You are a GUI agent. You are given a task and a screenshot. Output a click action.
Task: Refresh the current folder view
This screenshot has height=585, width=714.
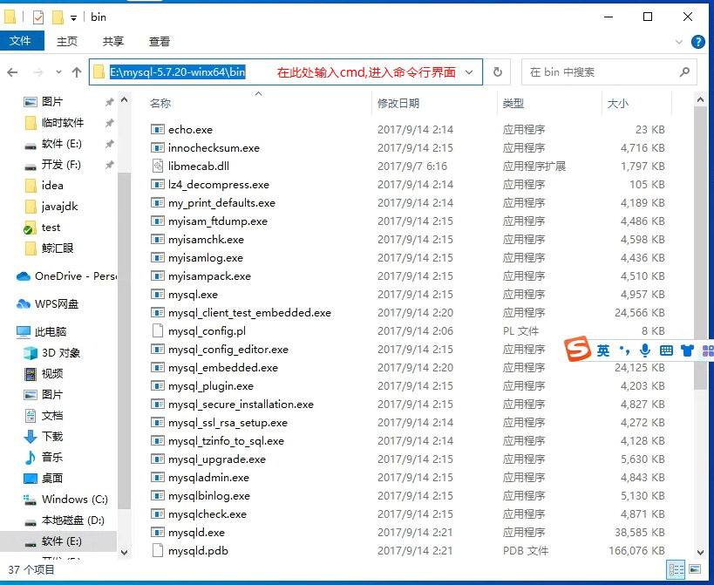[x=497, y=72]
